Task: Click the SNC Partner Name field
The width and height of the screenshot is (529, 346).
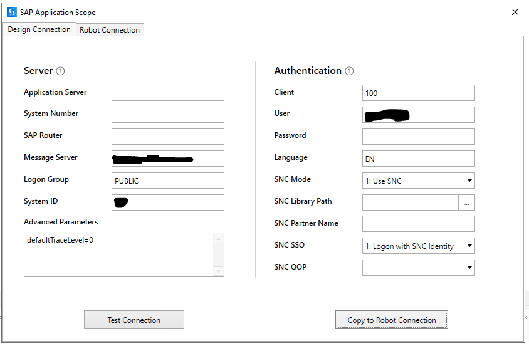Action: (x=418, y=224)
